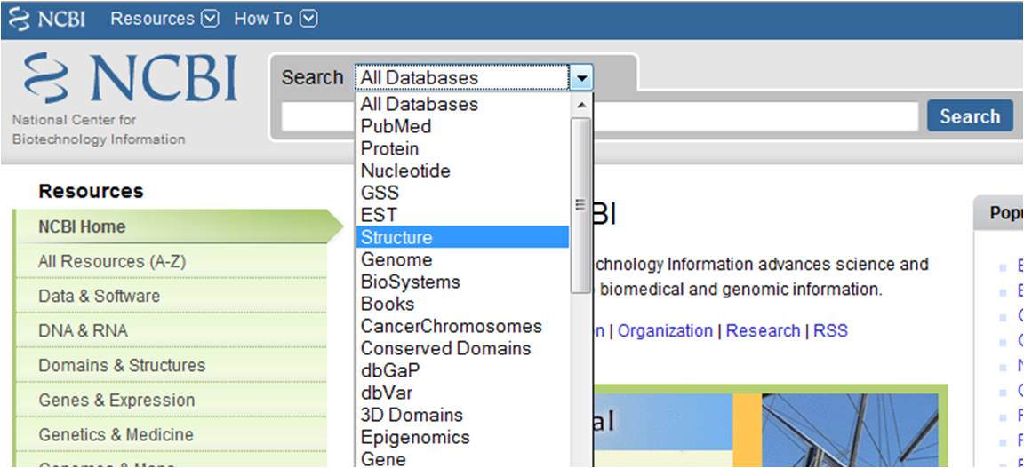The width and height of the screenshot is (1024, 468).
Task: Click the featured banner image with metal rods
Action: (850, 430)
